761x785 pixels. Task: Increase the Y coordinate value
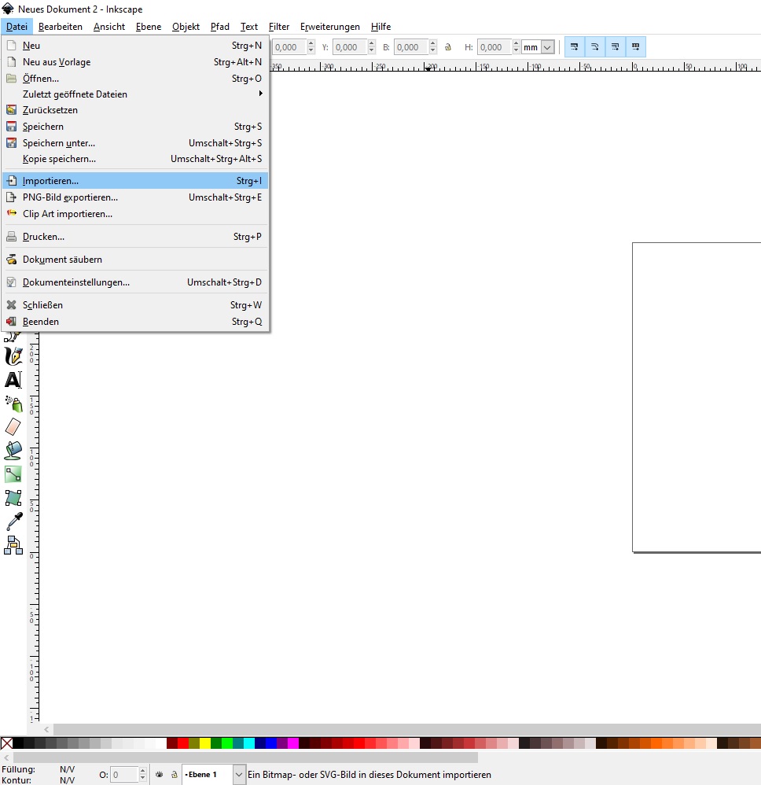[x=372, y=43]
